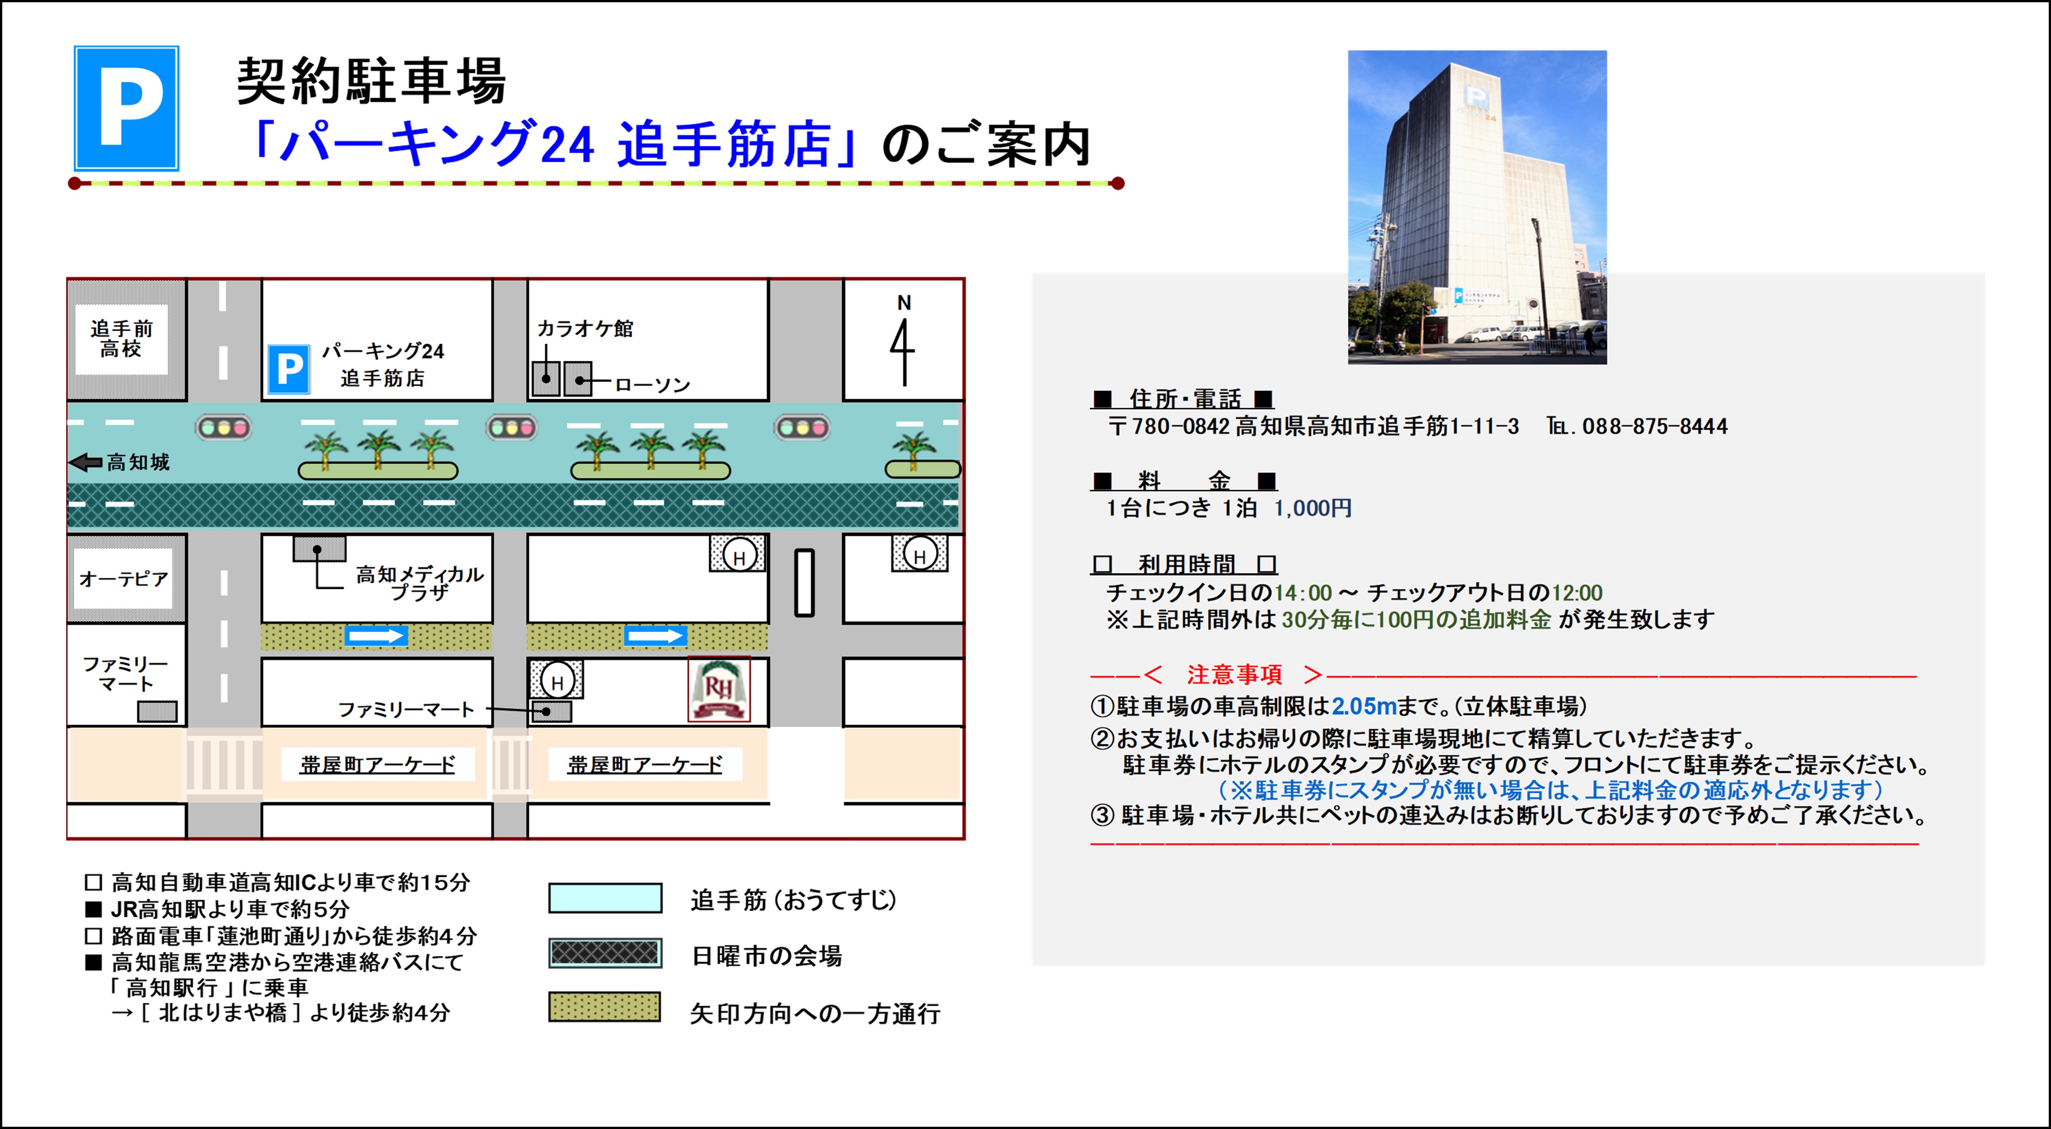Click the 住所・電話 section heading
This screenshot has width=2051, height=1129.
[1182, 398]
